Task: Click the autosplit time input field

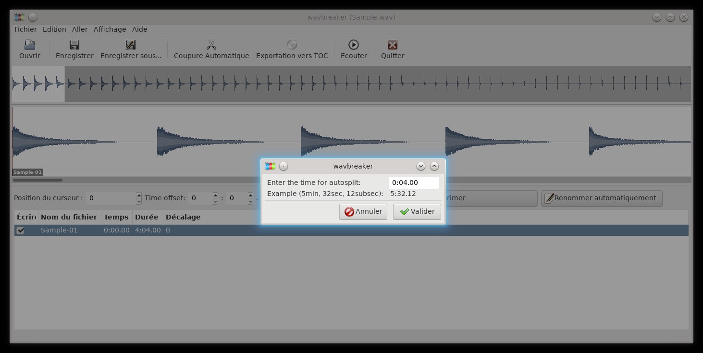Action: pyautogui.click(x=413, y=183)
